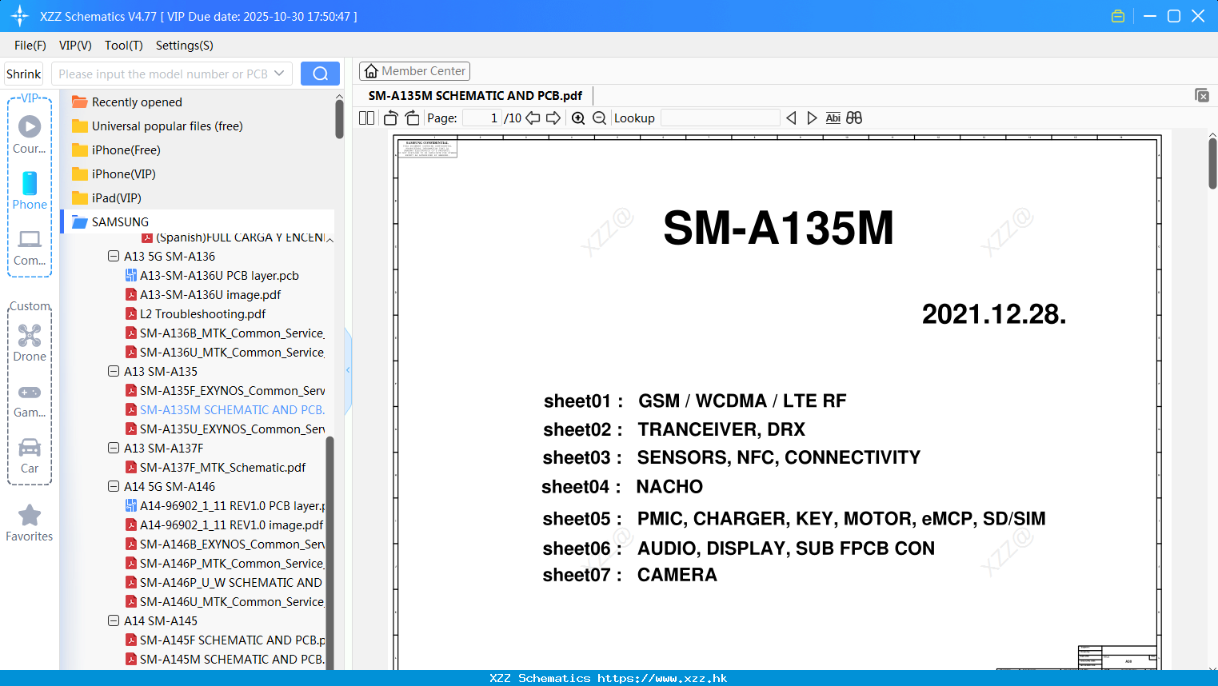This screenshot has width=1218, height=686.
Task: Click the PDF viewer vertical scrollbar
Action: click(x=1212, y=163)
